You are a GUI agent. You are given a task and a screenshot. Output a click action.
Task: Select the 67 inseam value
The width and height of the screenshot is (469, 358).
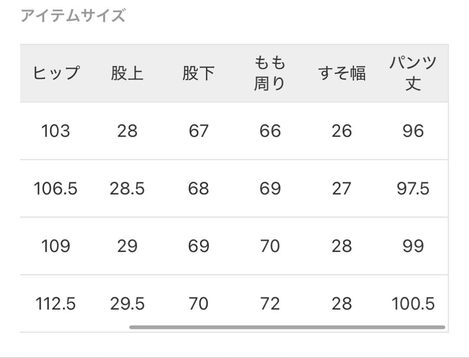coord(198,131)
